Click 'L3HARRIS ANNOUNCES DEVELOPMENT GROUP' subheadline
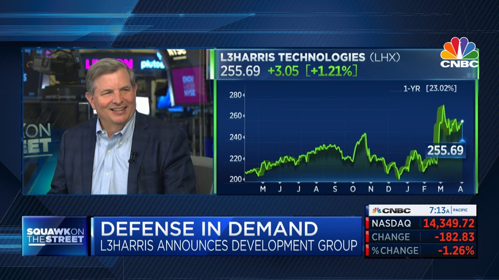Image resolution: width=499 pixels, height=280 pixels. pos(229,246)
